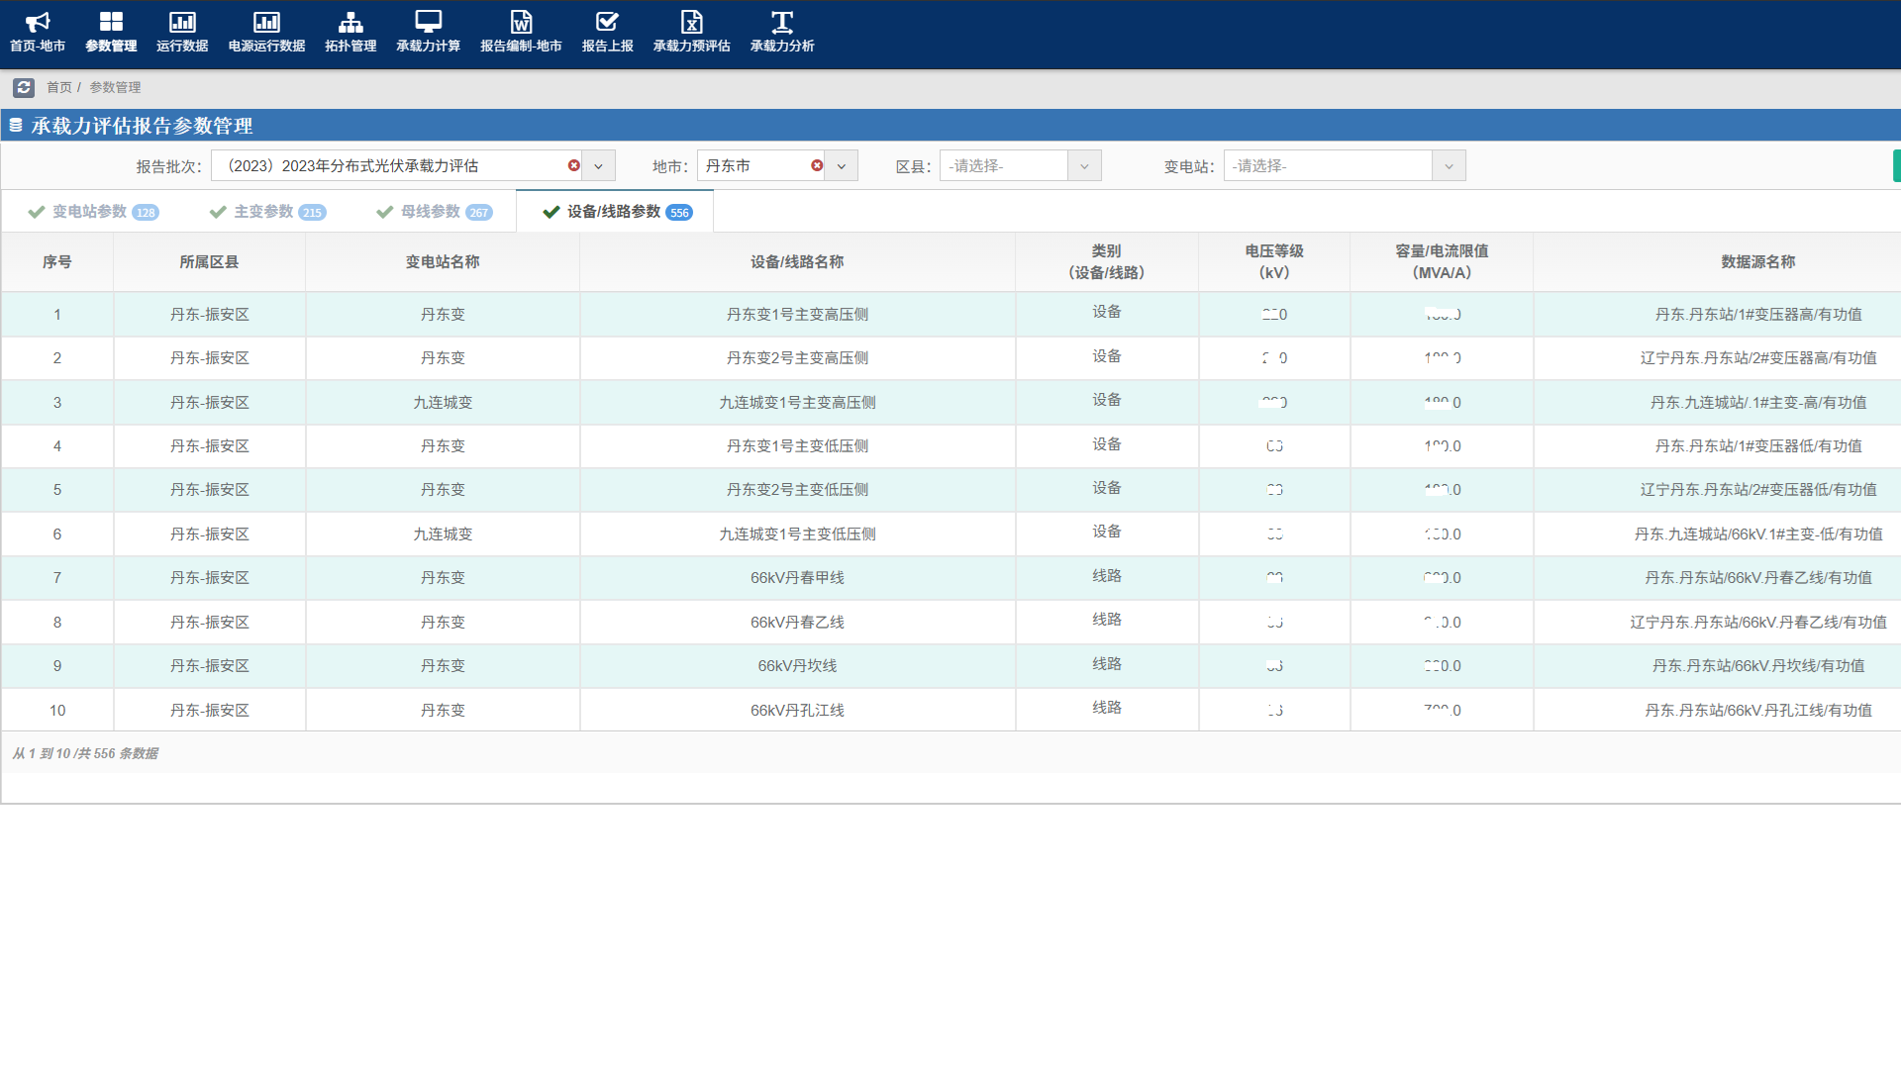The image size is (1901, 1069).
Task: Click the 参数管理 grid icon
Action: [111, 22]
